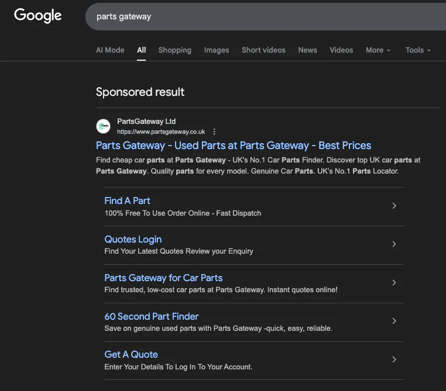Open the More dropdown menu
Image resolution: width=446 pixels, height=391 pixels.
click(378, 50)
